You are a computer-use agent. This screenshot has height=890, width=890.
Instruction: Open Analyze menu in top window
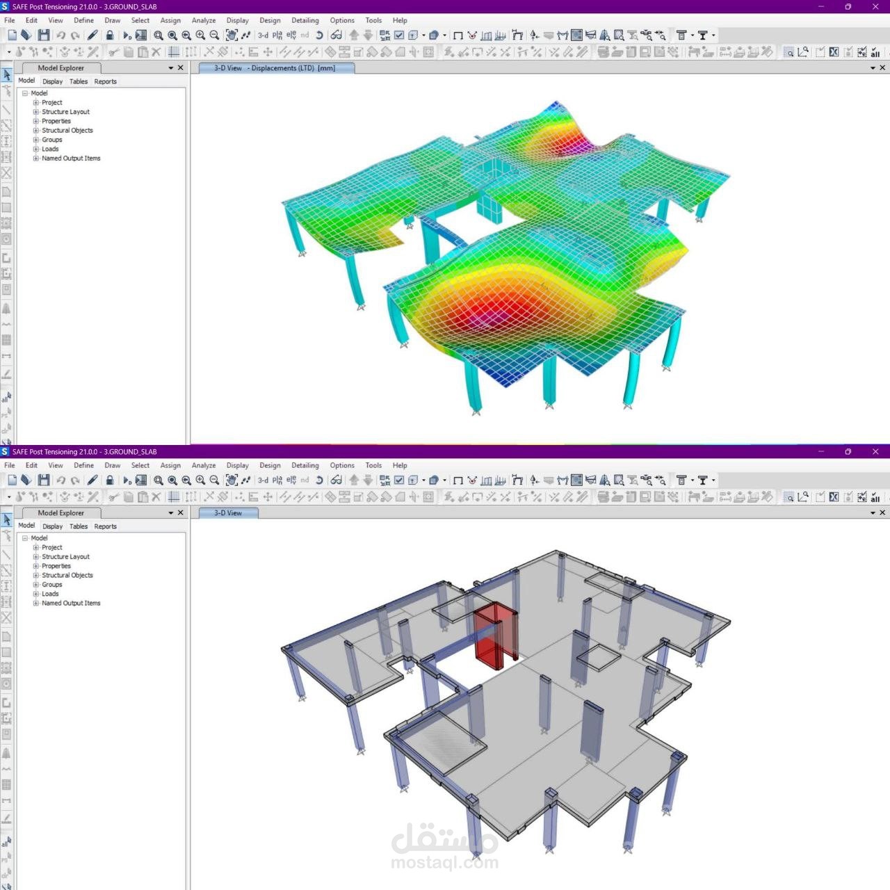tap(204, 20)
